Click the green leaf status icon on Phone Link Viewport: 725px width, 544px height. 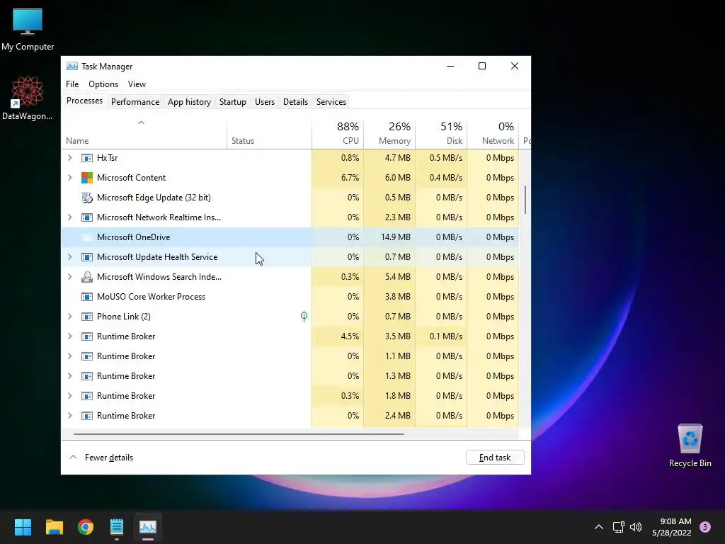304,317
